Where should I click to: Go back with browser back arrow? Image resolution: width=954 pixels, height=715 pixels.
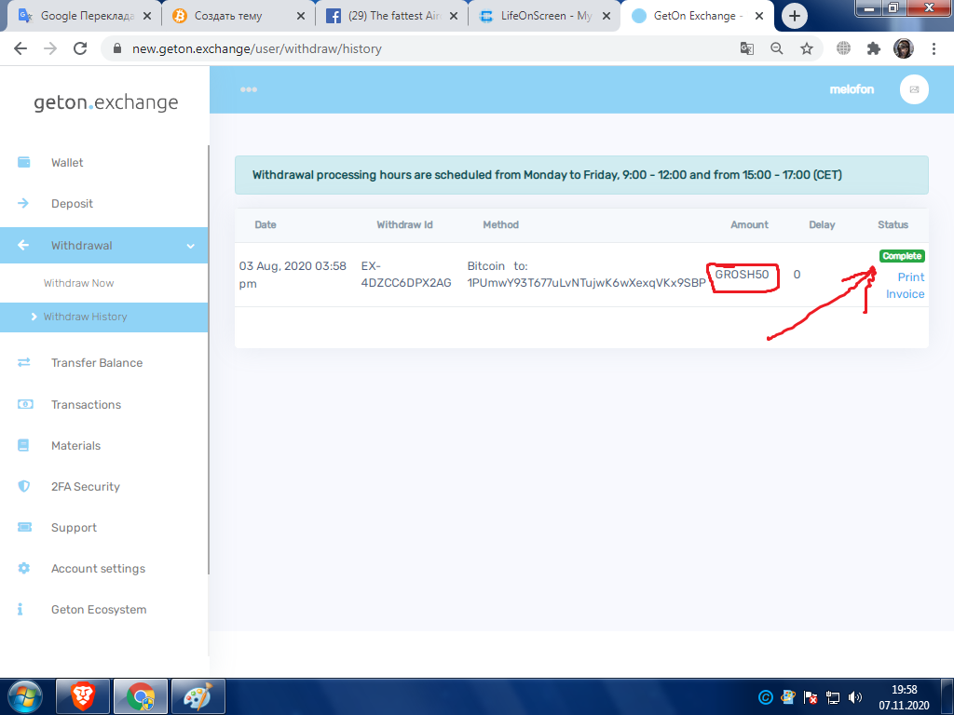point(20,48)
